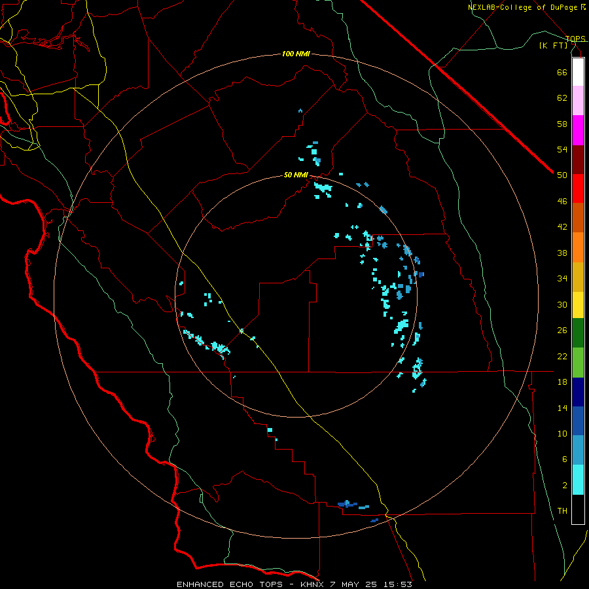Screen dimensions: 589x589
Task: Click the bright red 50 kft swatch
Action: tap(578, 188)
